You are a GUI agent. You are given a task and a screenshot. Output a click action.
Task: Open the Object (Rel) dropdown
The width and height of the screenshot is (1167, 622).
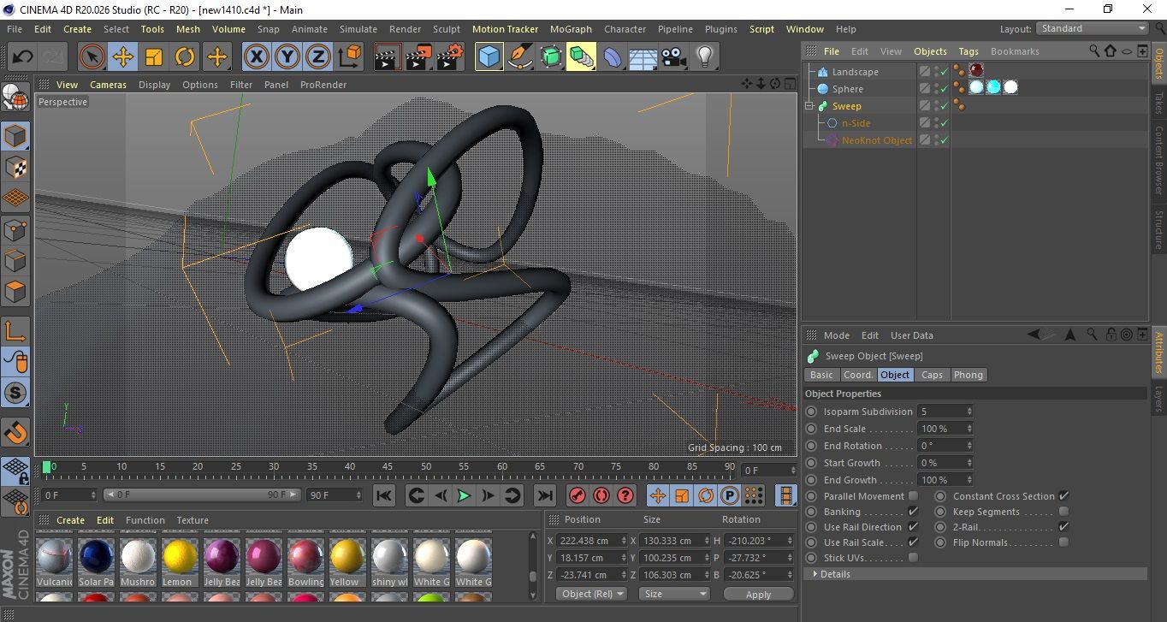tap(591, 594)
